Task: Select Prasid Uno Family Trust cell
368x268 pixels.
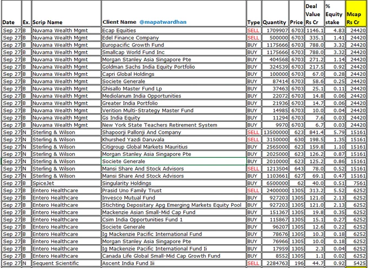Action: coord(174,191)
